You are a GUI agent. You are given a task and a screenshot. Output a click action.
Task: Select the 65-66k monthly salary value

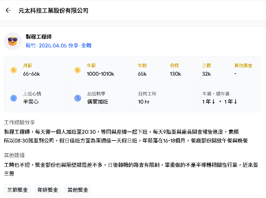pos(31,74)
